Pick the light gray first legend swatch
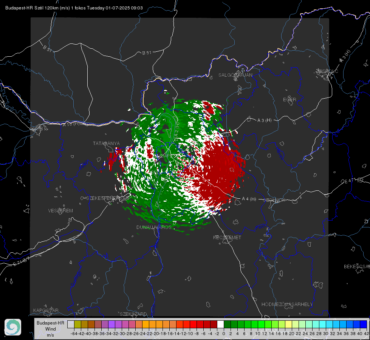The height and width of the screenshot is (340, 370). tap(71, 324)
